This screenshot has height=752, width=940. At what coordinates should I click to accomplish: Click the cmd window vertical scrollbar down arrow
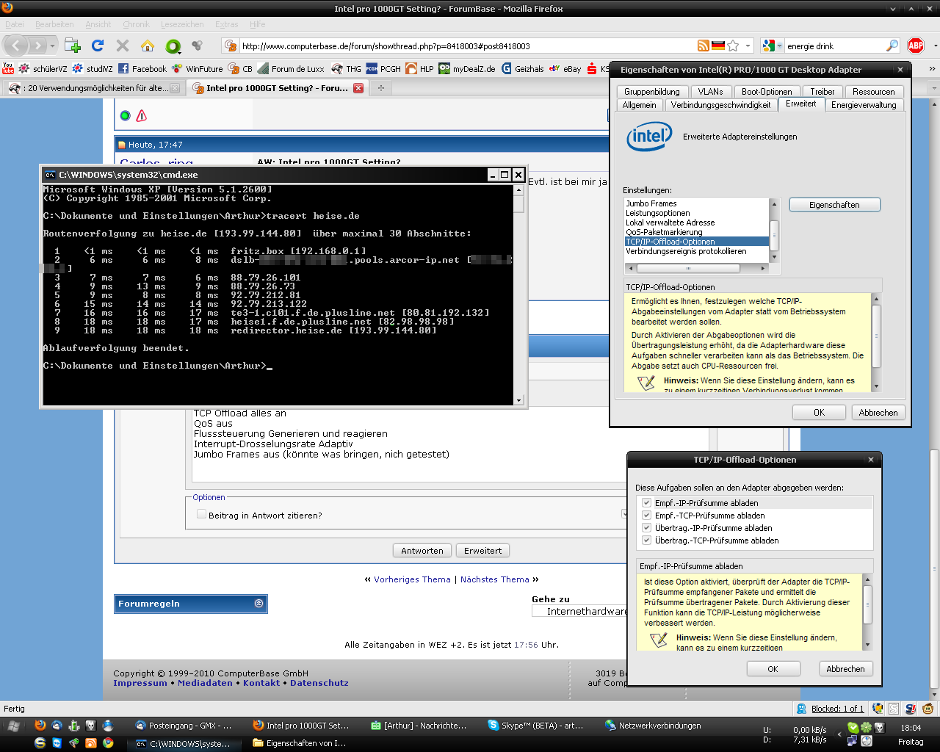tap(518, 400)
